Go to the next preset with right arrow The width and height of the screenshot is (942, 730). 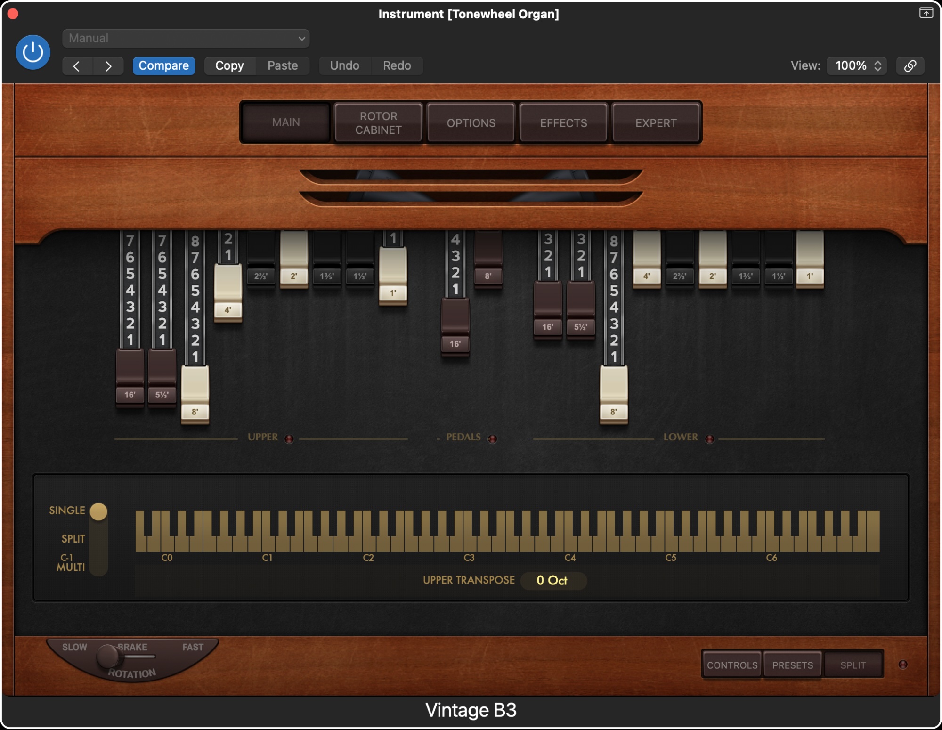tap(108, 66)
